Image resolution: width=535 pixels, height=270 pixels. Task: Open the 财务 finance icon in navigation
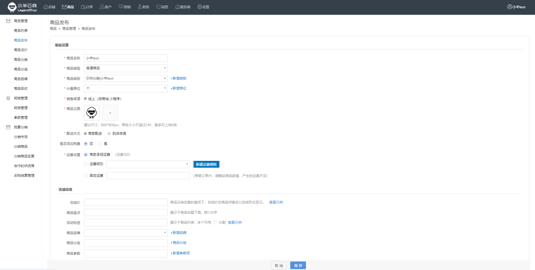[140, 7]
